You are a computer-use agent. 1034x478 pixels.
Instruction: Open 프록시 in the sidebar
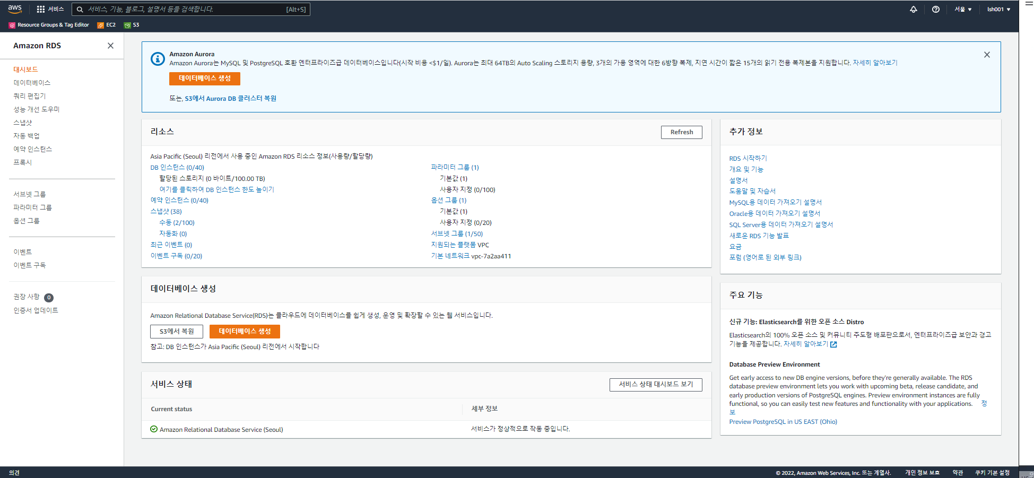click(x=23, y=162)
